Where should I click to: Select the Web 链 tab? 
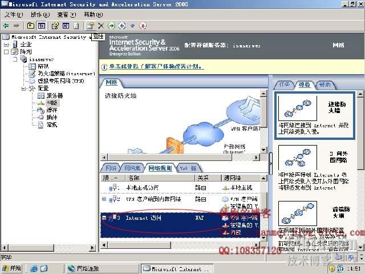click(x=188, y=168)
